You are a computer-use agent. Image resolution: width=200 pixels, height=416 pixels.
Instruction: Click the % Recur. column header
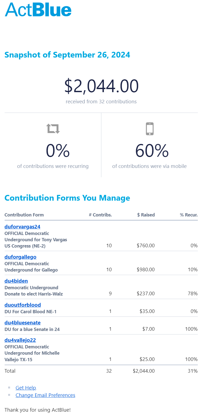[189, 215]
